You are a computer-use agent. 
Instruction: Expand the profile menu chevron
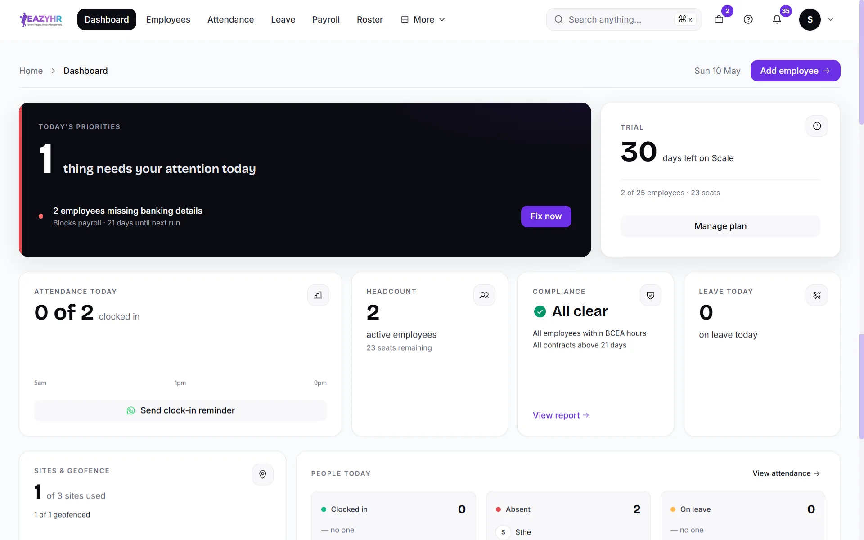point(831,19)
